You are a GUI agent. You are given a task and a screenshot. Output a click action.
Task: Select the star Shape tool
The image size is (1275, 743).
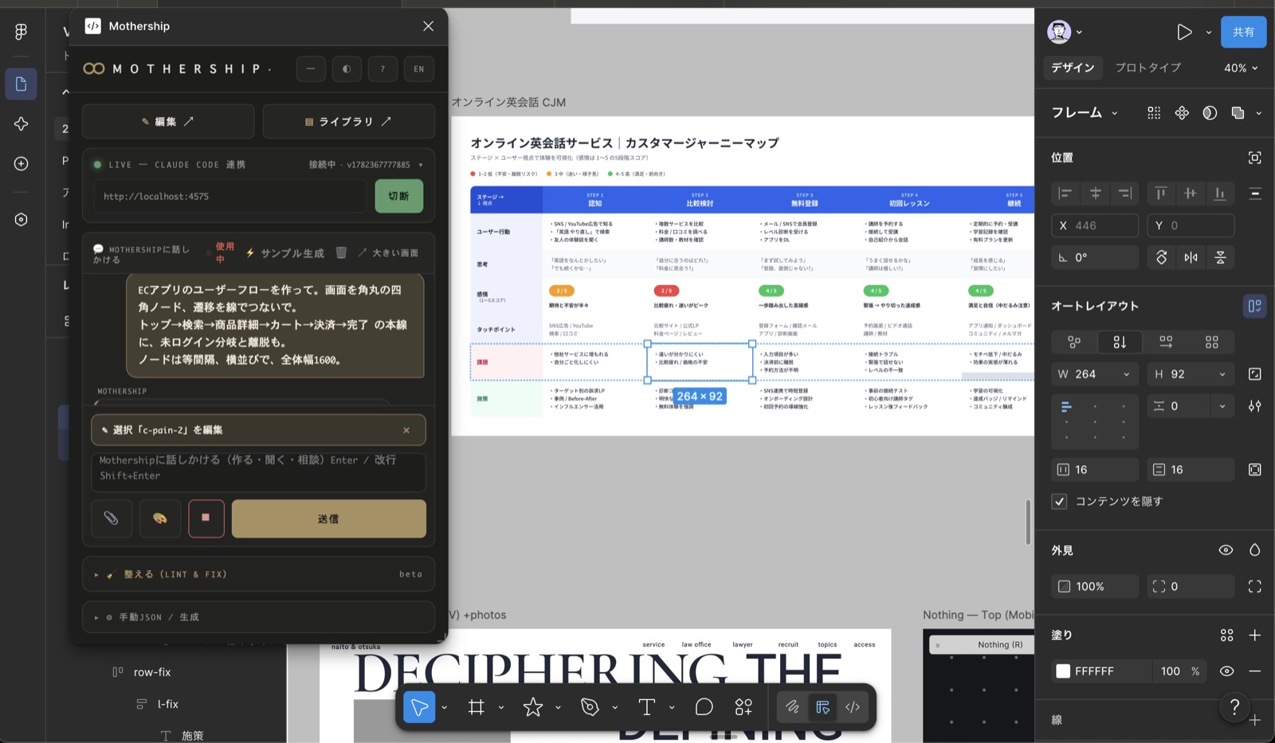(533, 706)
